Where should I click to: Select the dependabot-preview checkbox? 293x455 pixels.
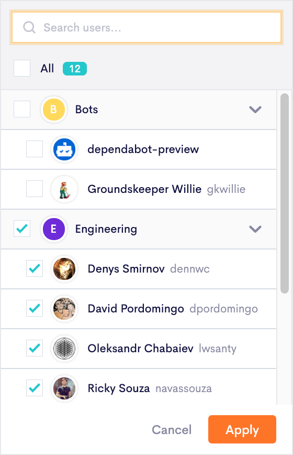coord(35,149)
